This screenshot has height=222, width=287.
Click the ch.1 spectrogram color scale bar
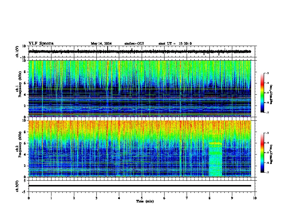262,93
